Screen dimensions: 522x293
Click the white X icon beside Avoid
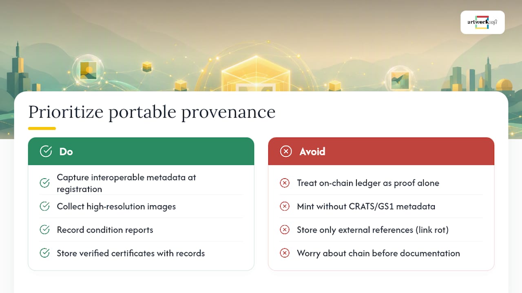tap(286, 151)
